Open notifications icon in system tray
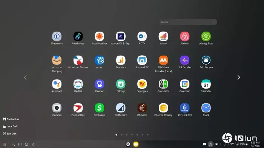 [224, 144]
